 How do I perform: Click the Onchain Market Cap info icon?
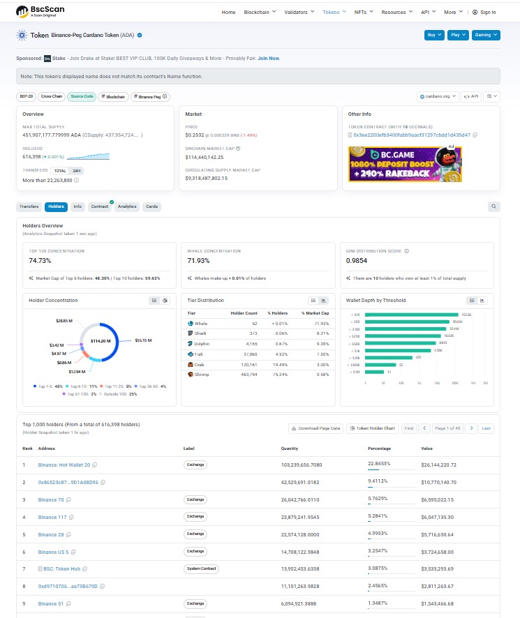point(238,149)
